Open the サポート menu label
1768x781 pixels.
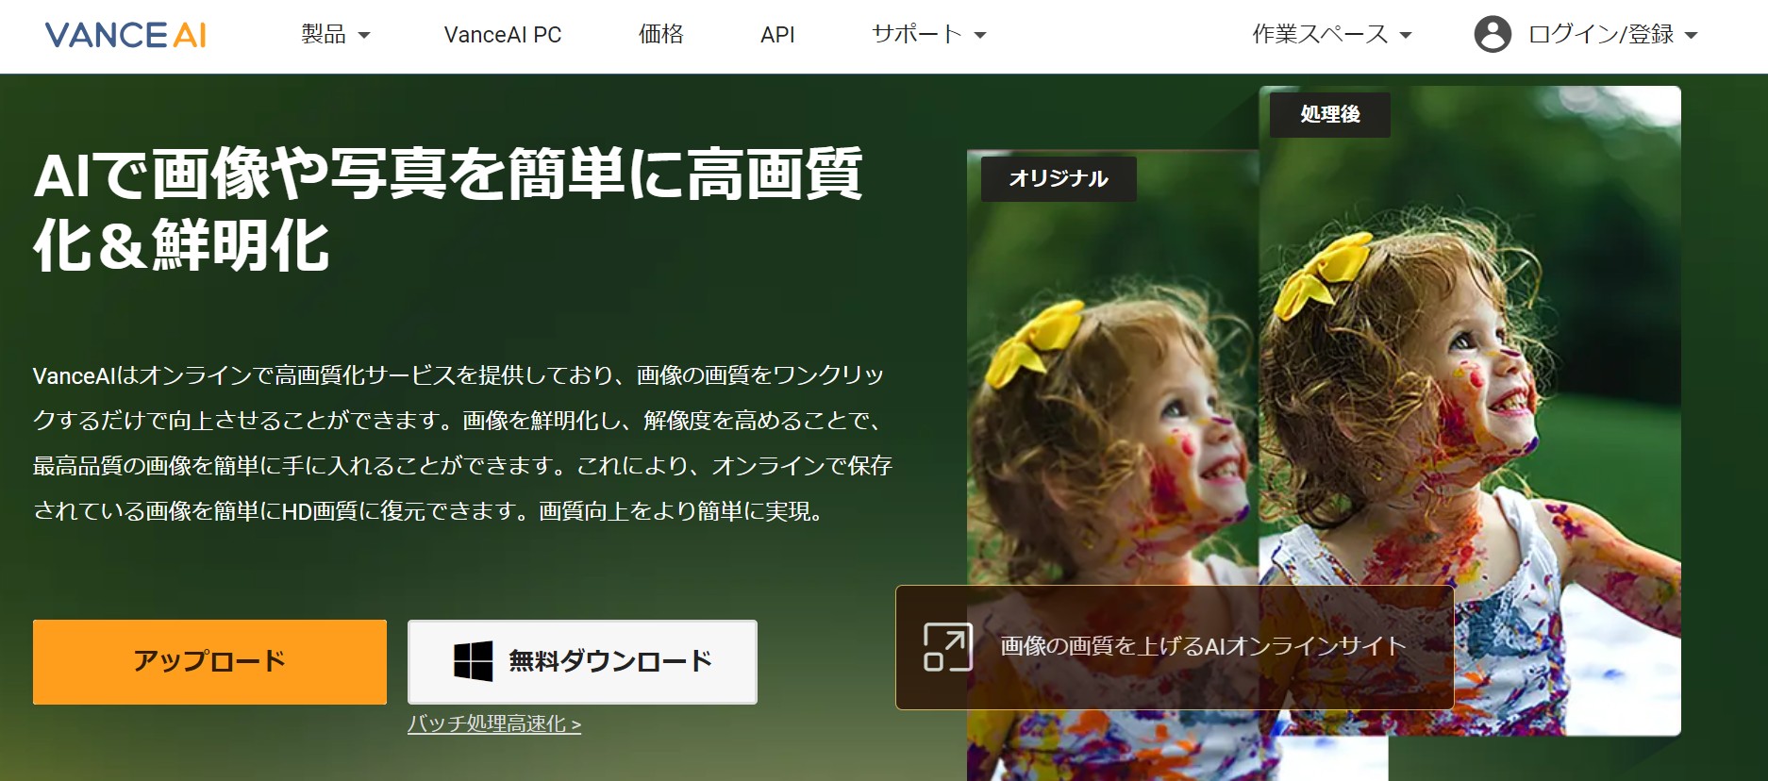tap(916, 35)
